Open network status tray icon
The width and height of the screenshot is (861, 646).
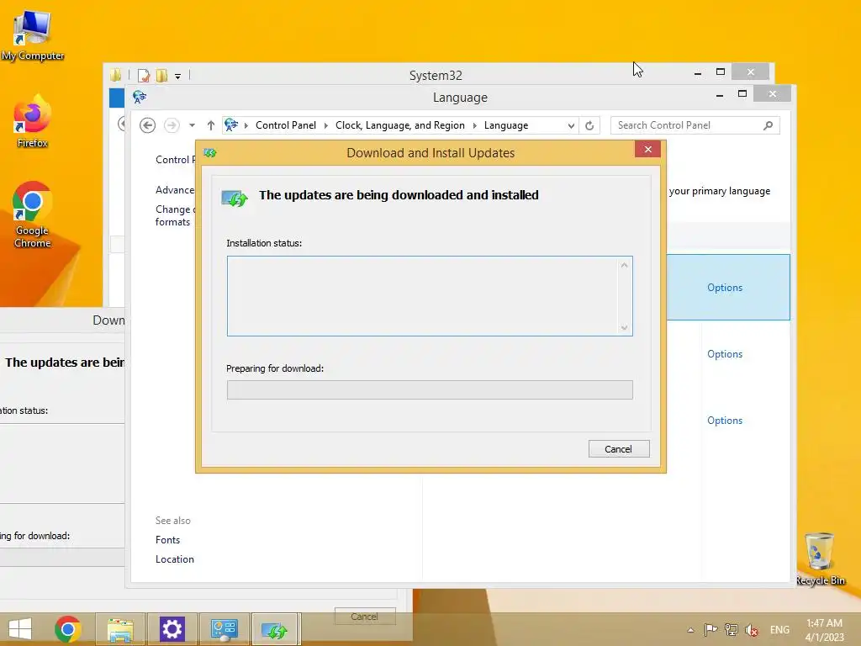coord(731,629)
